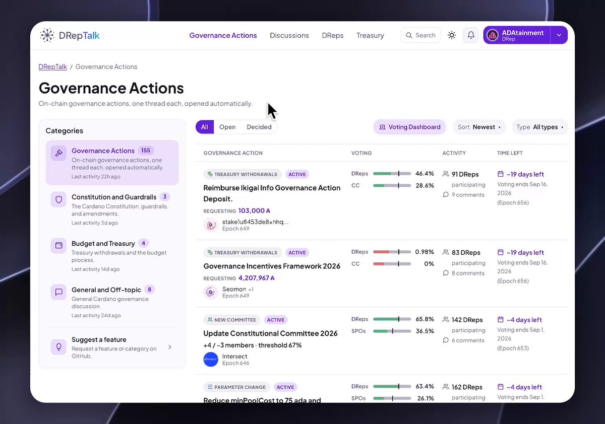Viewport: 605px width, 424px height.
Task: Open Update Constitutional Committee 2026 thread
Action: [270, 333]
